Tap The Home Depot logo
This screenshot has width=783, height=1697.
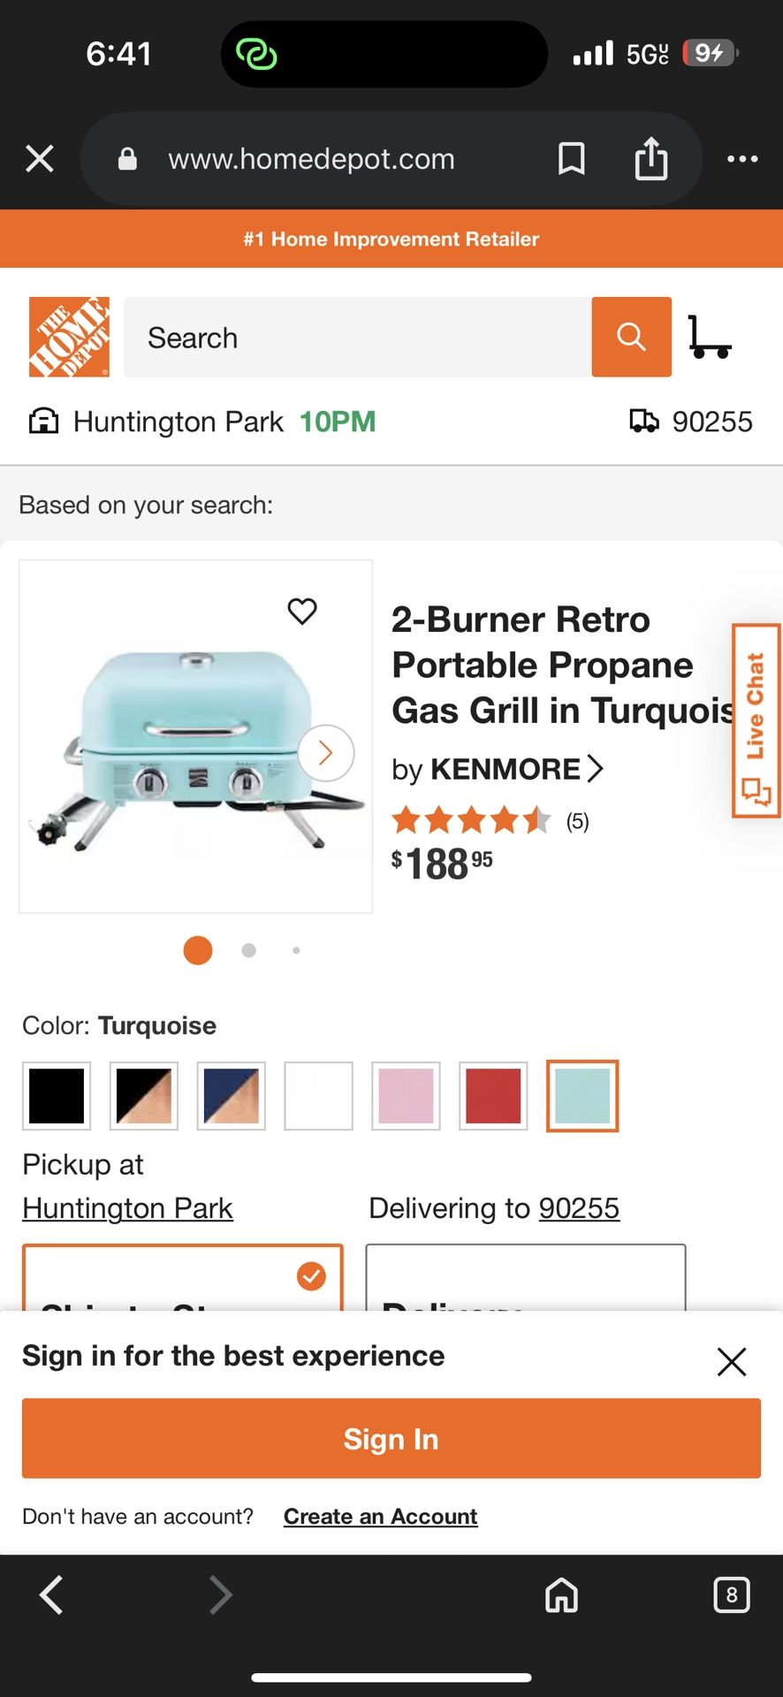(x=69, y=337)
